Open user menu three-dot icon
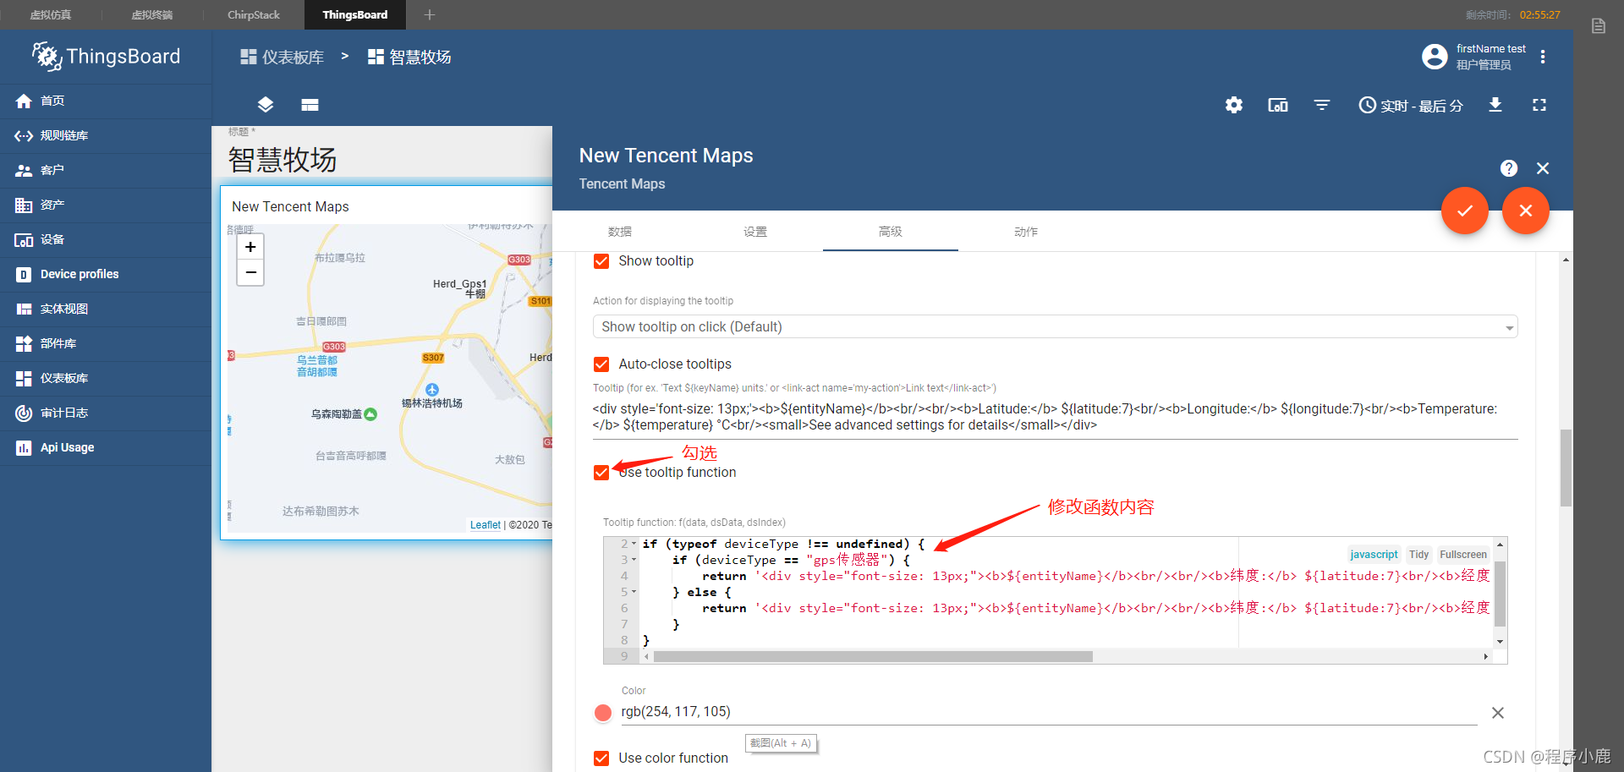1624x772 pixels. [x=1543, y=57]
